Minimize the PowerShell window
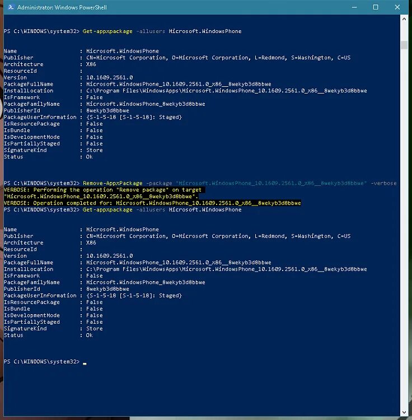 click(354, 7)
